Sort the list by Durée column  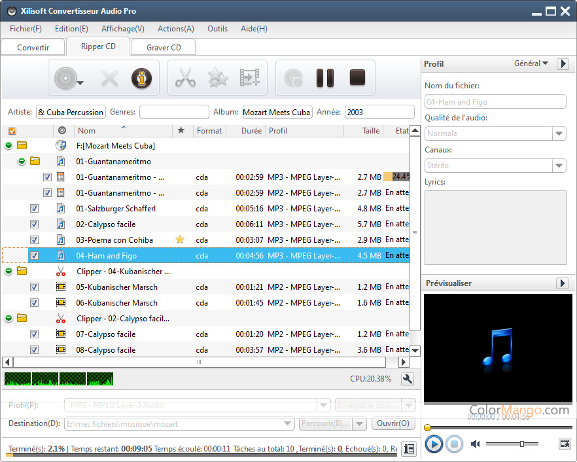(246, 131)
